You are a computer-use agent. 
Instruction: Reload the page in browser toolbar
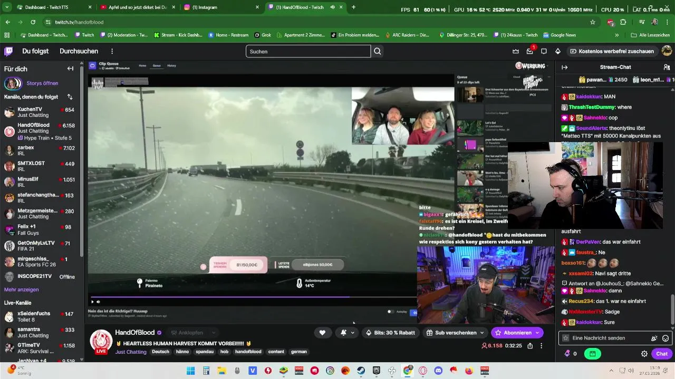pyautogui.click(x=33, y=22)
